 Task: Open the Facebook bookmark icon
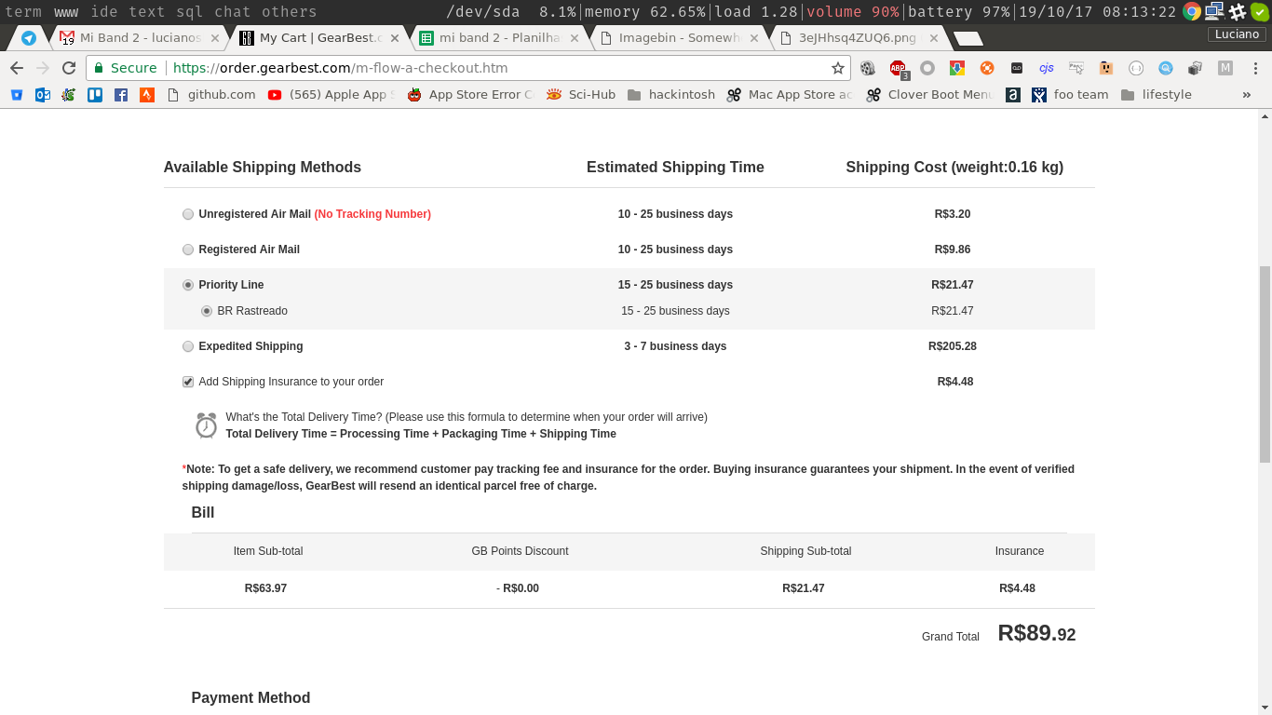tap(121, 94)
